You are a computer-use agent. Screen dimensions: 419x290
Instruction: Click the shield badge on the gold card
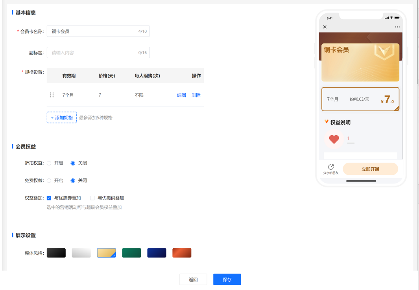coord(384,51)
